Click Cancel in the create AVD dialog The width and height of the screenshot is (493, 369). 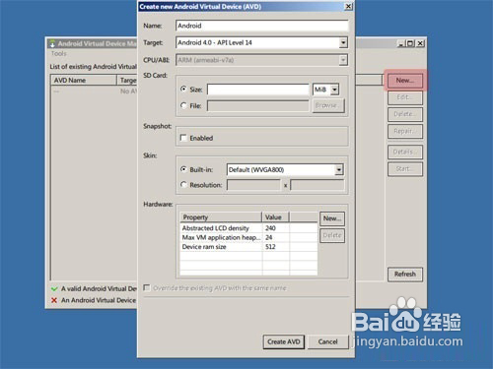tap(327, 341)
